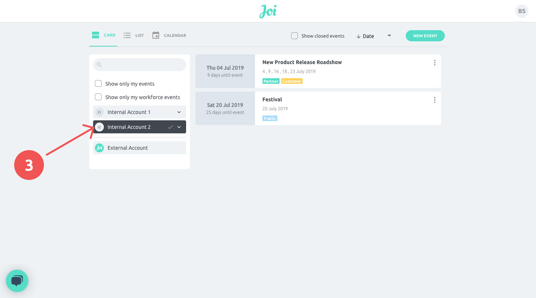The image size is (536, 298).
Task: Open the chat widget bubble
Action: (x=17, y=280)
